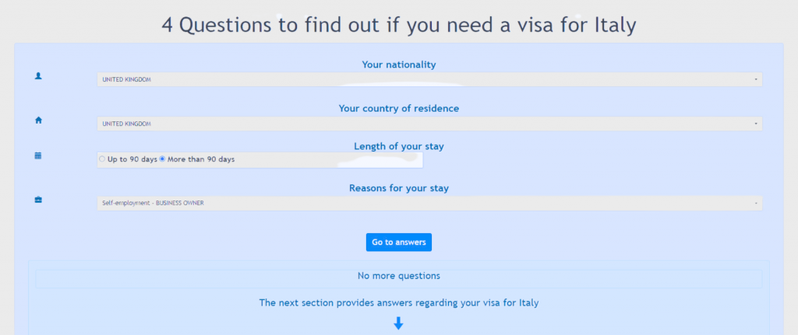Click the calendar icon beside length of stay
This screenshot has height=335, width=798.
click(38, 155)
